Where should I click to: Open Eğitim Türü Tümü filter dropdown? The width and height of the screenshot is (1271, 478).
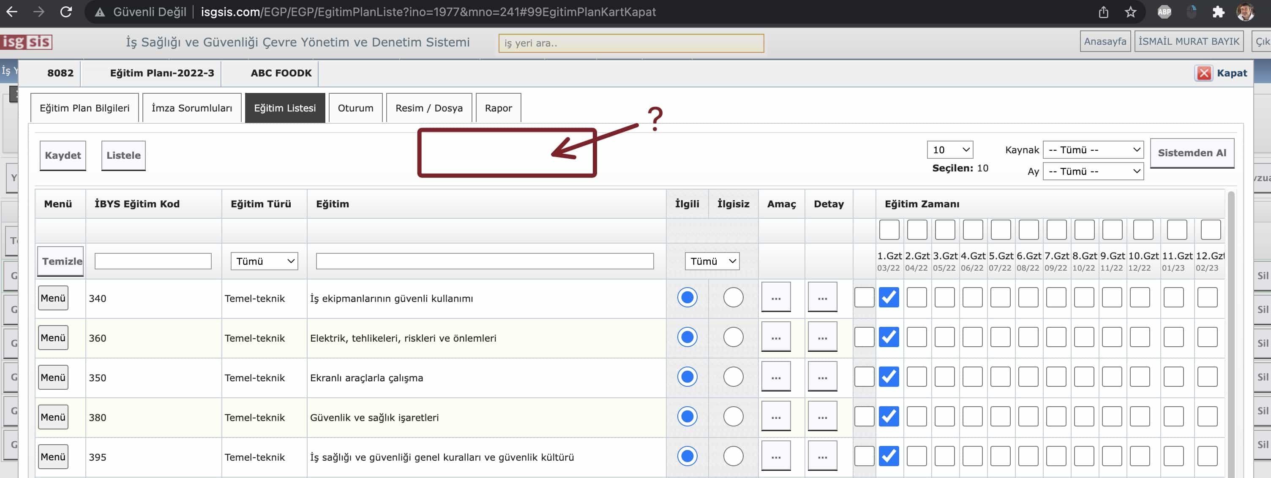264,261
